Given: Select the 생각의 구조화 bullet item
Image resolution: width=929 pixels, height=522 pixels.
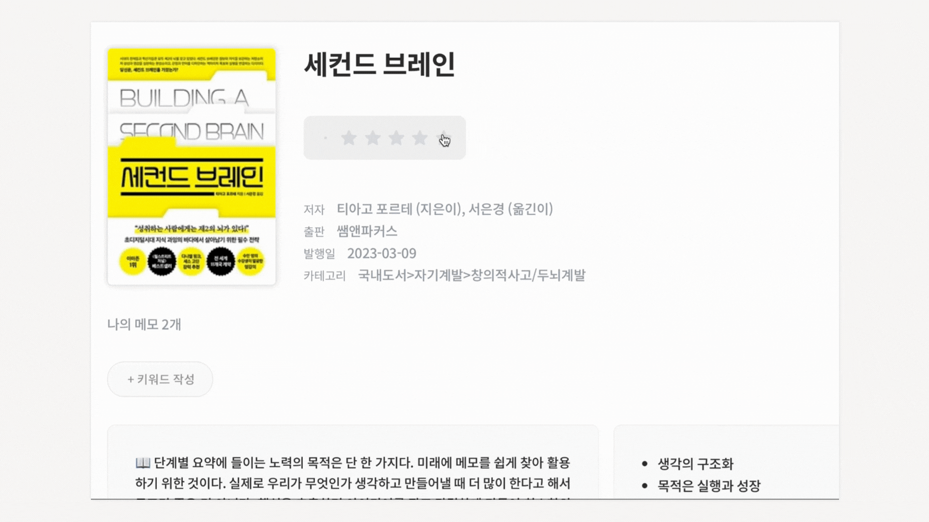Looking at the screenshot, I should (695, 464).
